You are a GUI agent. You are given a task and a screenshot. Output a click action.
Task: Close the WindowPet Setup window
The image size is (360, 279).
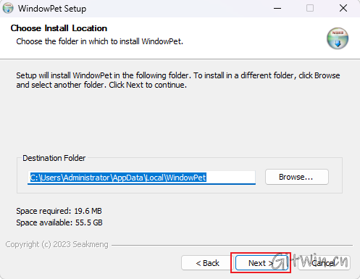[343, 8]
